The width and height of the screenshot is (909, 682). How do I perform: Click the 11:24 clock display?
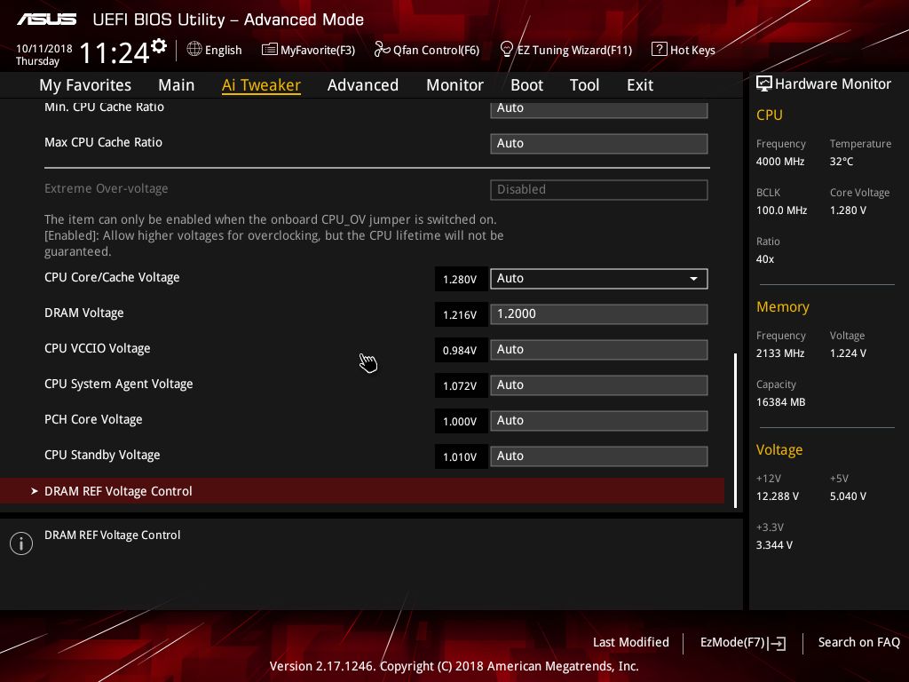coord(115,52)
